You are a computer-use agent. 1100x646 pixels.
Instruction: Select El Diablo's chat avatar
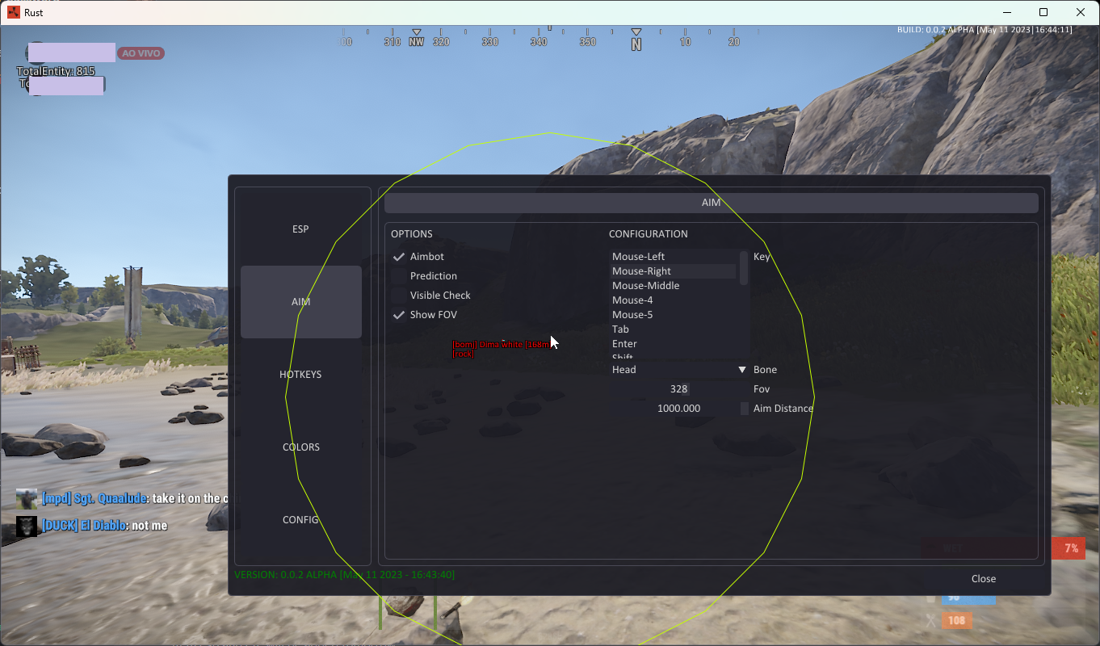point(26,526)
